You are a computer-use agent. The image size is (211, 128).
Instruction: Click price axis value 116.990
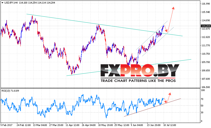coord(206,4)
